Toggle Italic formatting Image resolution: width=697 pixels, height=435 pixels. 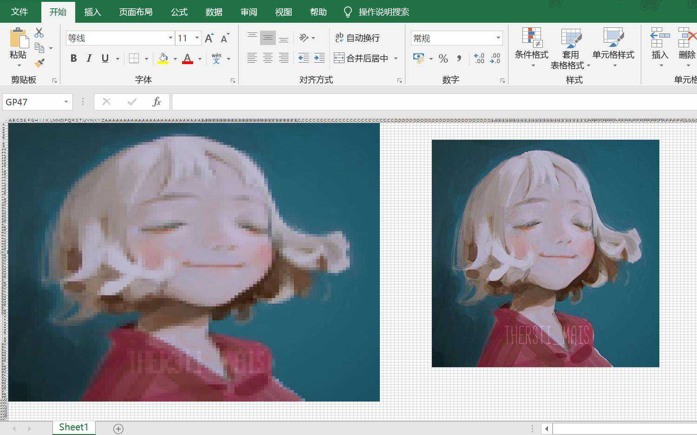[89, 58]
